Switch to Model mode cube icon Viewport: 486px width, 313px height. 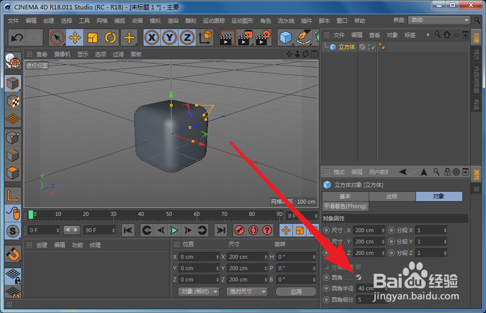click(x=13, y=83)
